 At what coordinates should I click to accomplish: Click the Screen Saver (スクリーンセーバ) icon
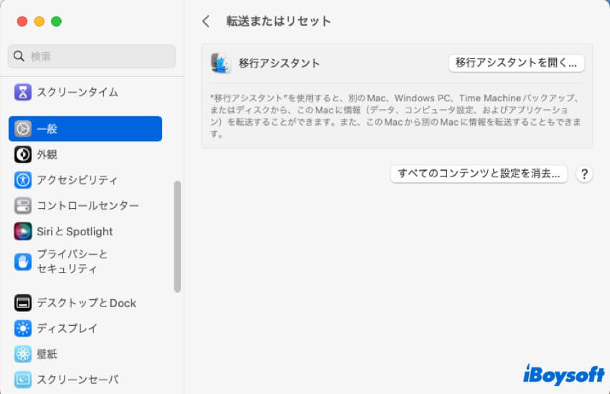tap(23, 379)
